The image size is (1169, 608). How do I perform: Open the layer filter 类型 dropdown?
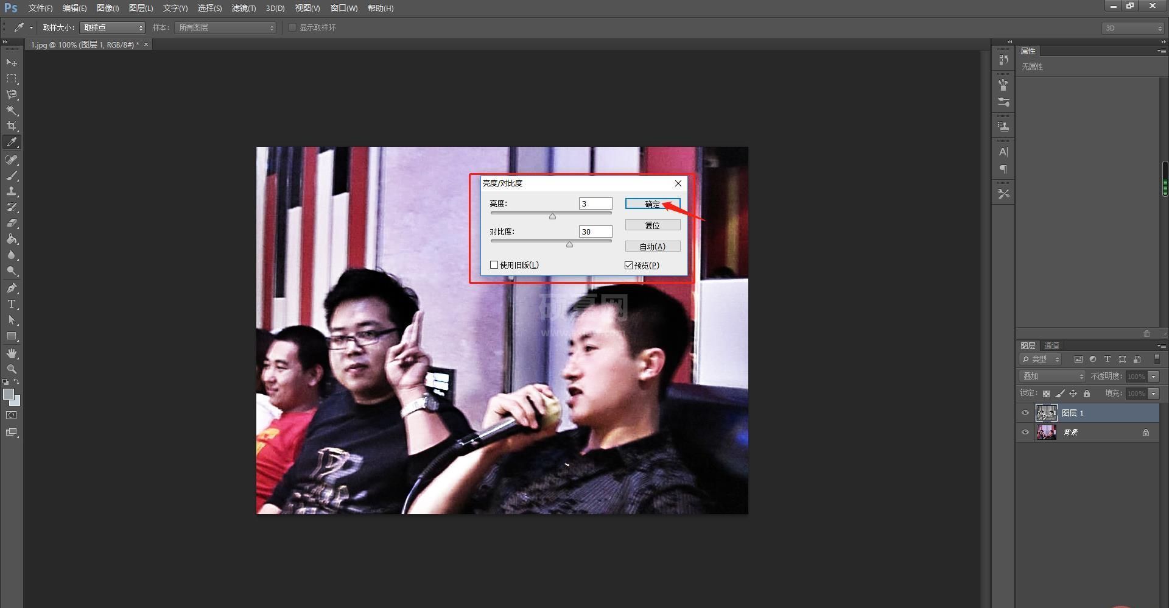tap(1041, 359)
